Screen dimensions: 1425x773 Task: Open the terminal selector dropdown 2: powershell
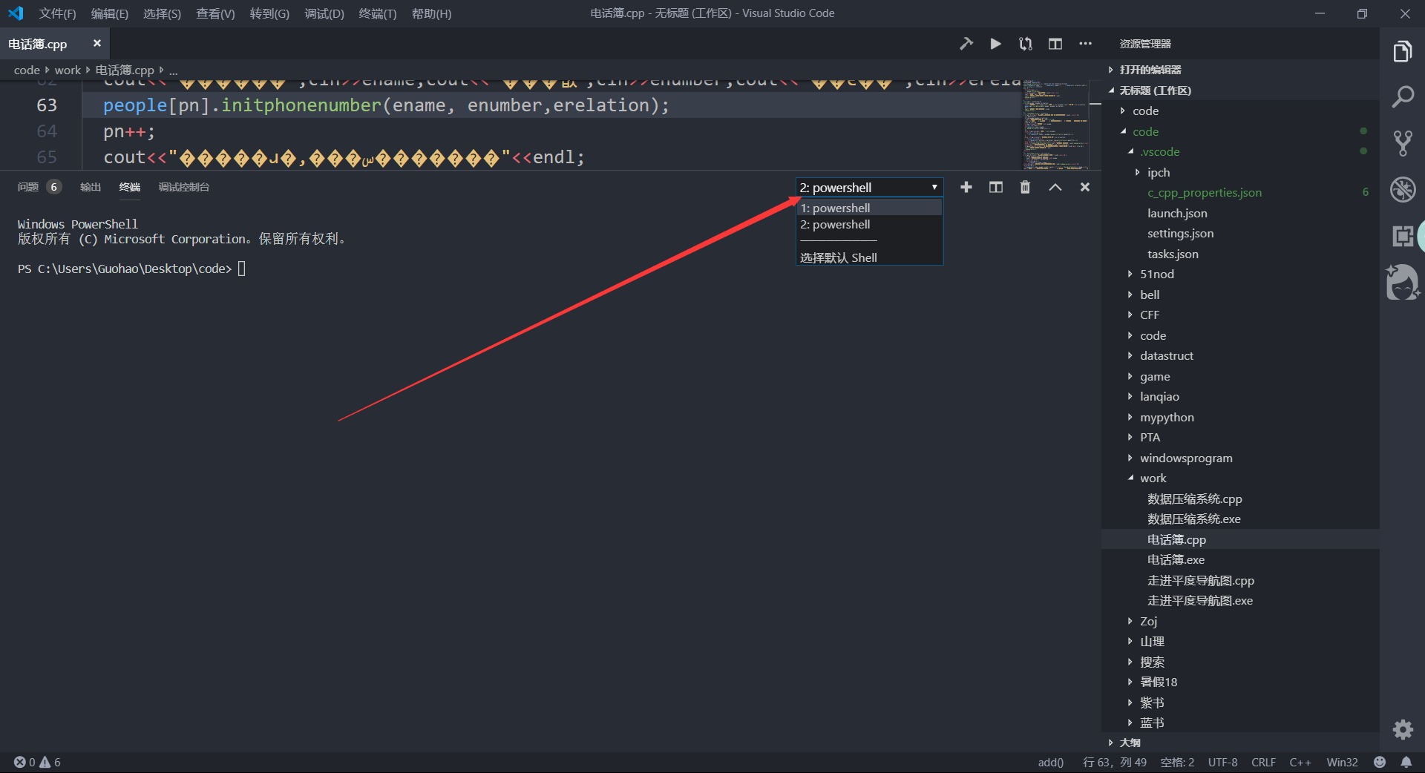869,187
